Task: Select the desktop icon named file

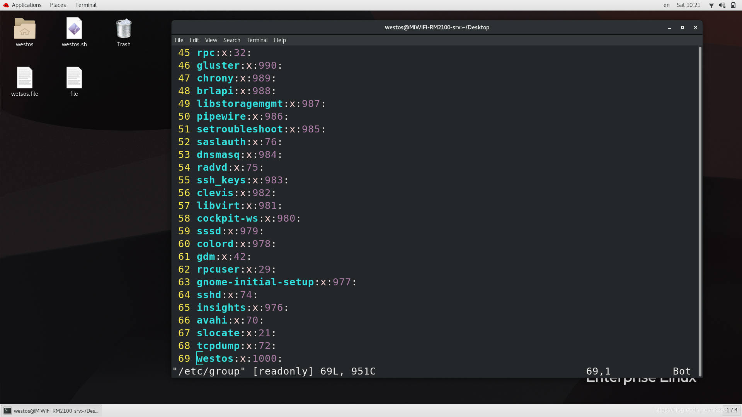Action: (x=74, y=78)
